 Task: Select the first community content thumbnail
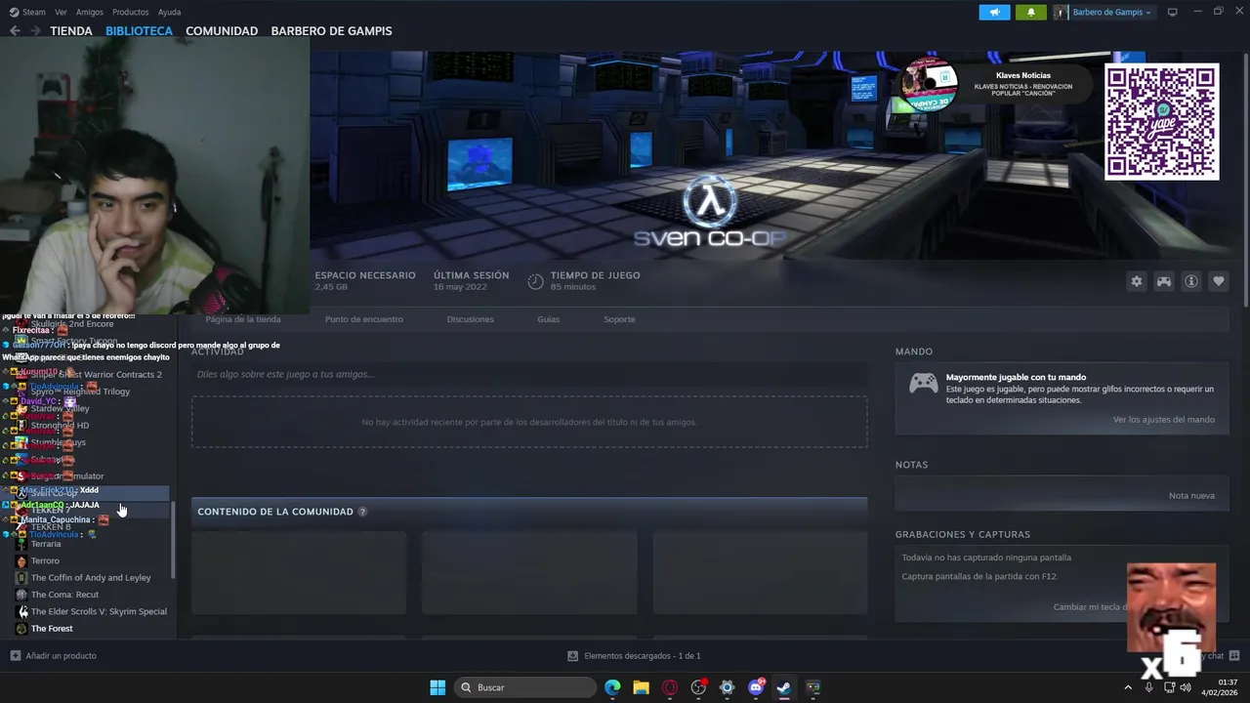(x=299, y=573)
